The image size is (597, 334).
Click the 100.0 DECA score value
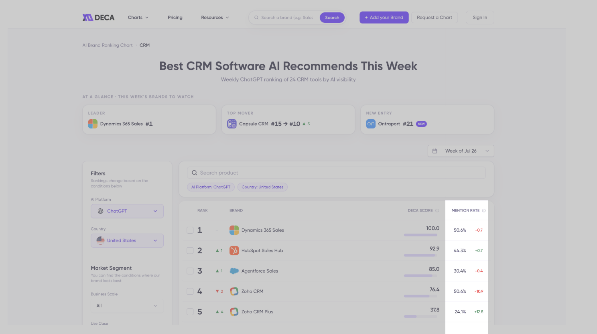coord(433,228)
